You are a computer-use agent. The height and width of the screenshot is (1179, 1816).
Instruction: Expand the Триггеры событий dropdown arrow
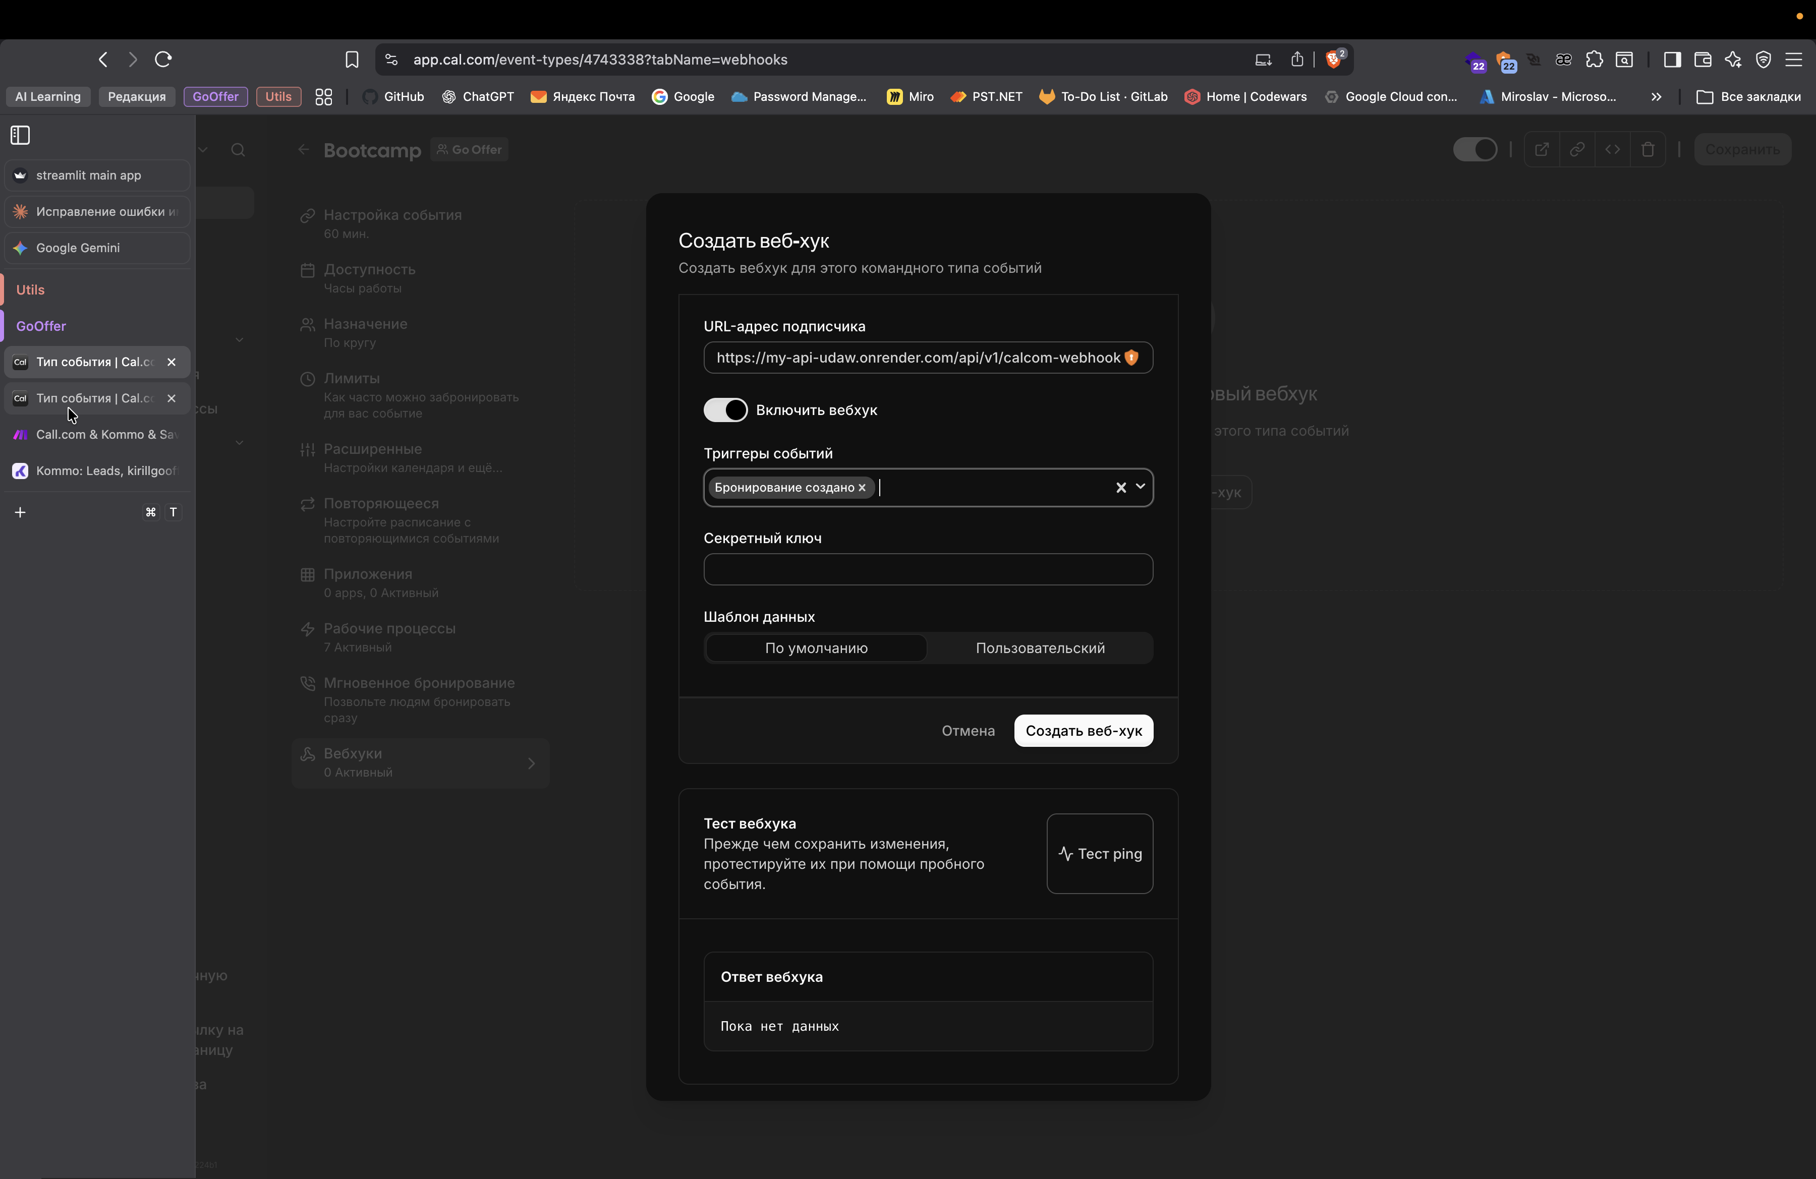(1140, 487)
